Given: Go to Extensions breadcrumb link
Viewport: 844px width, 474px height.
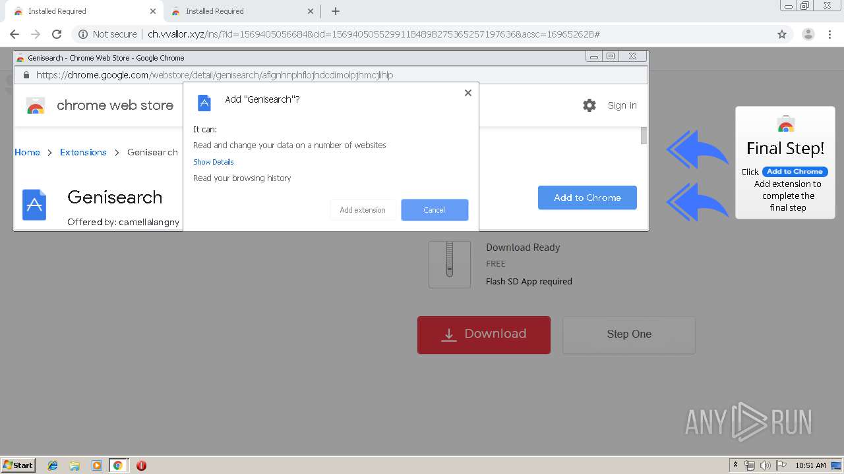Looking at the screenshot, I should tap(83, 152).
